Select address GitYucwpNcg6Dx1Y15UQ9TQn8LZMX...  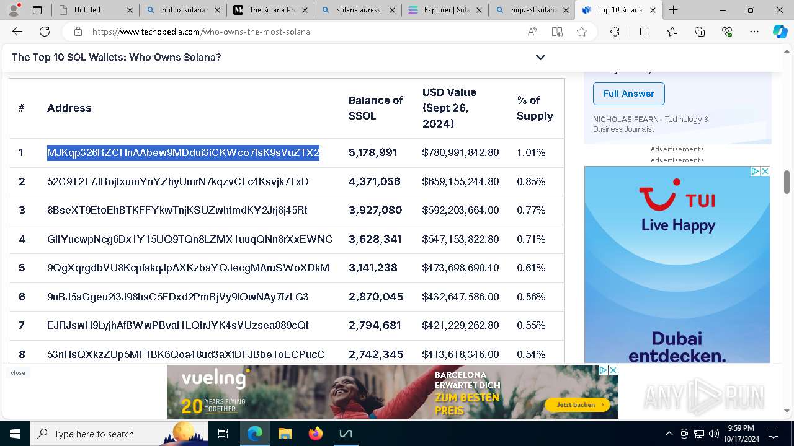click(x=190, y=239)
